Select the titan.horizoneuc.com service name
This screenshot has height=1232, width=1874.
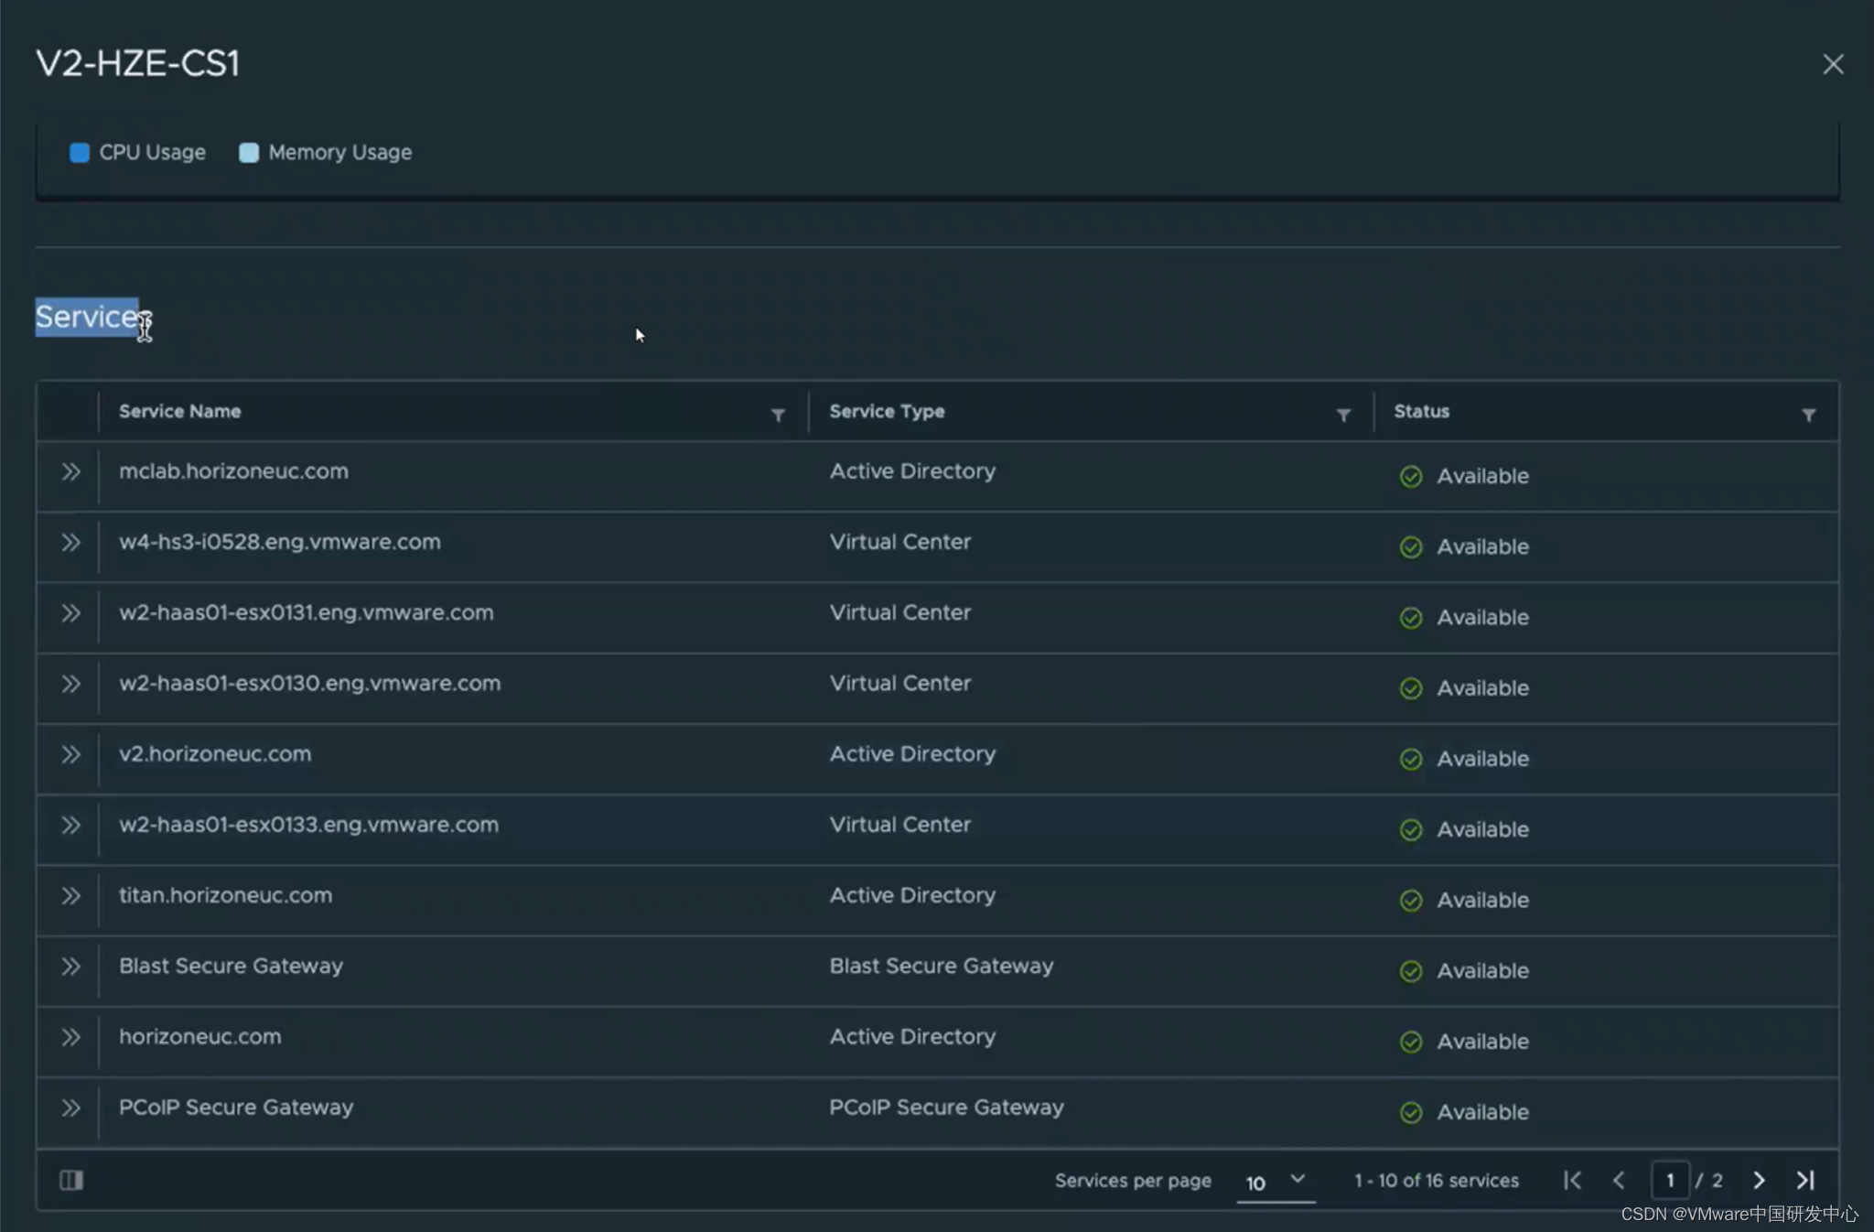[226, 895]
